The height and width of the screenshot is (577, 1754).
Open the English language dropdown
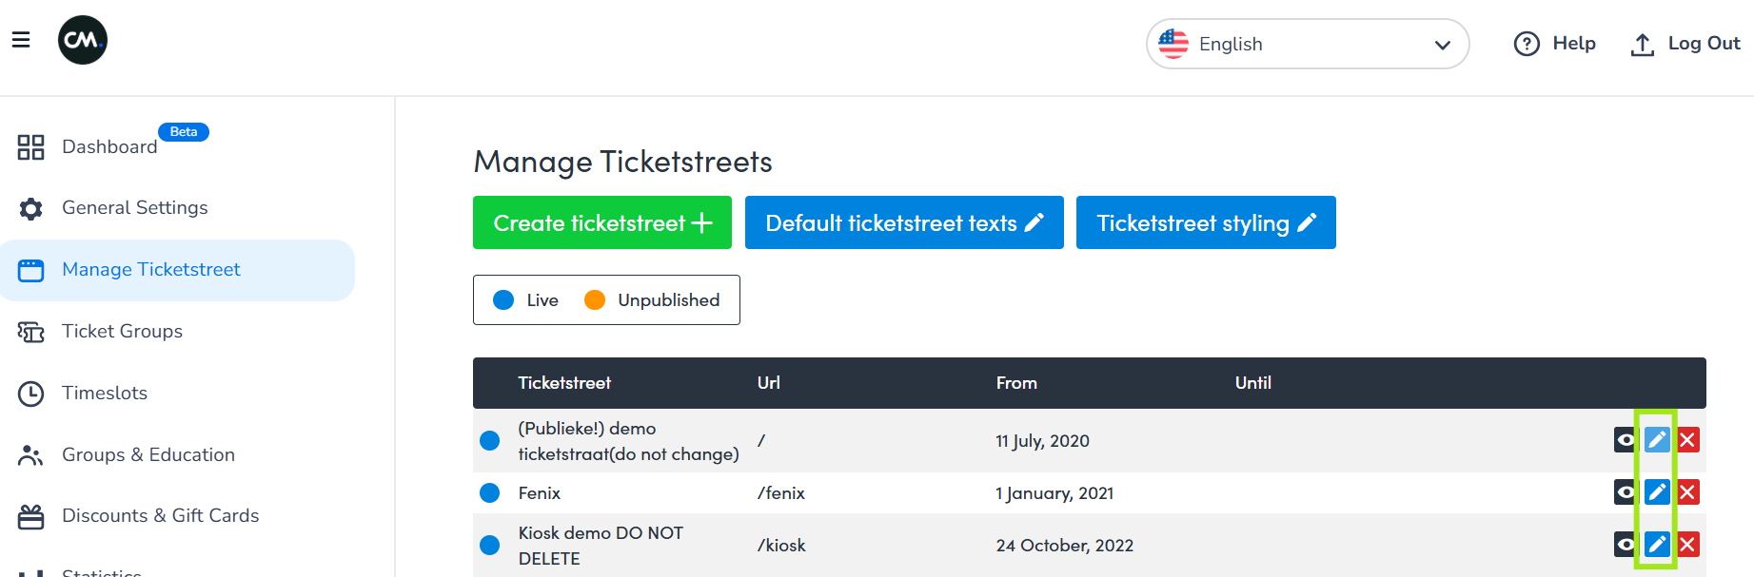1307,44
